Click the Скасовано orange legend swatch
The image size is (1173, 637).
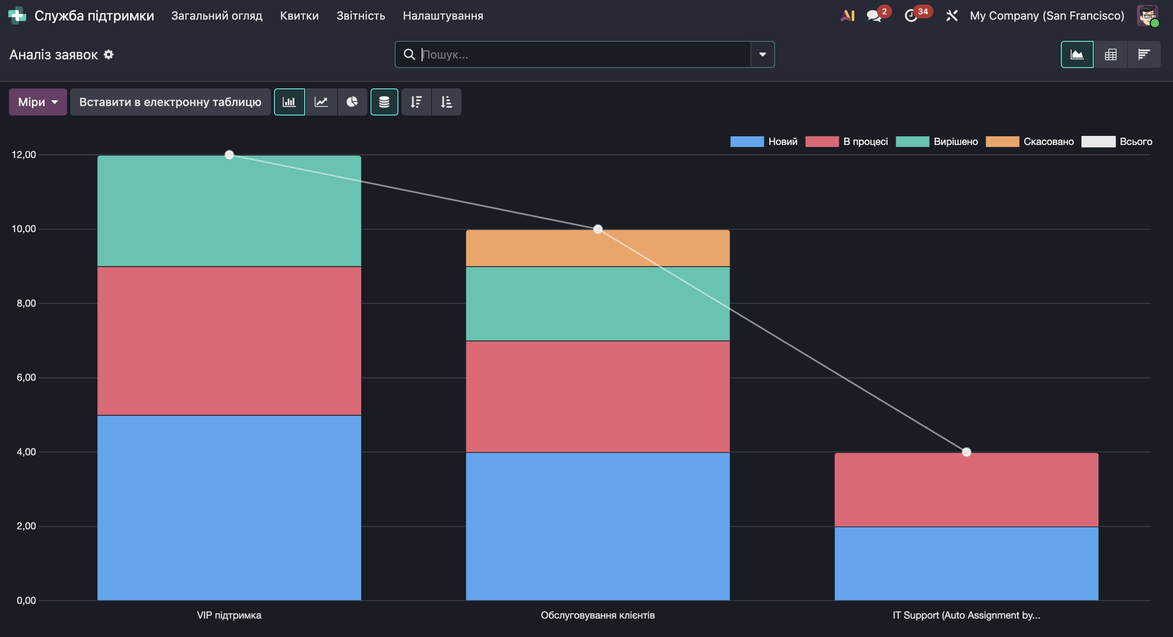pyautogui.click(x=1002, y=142)
